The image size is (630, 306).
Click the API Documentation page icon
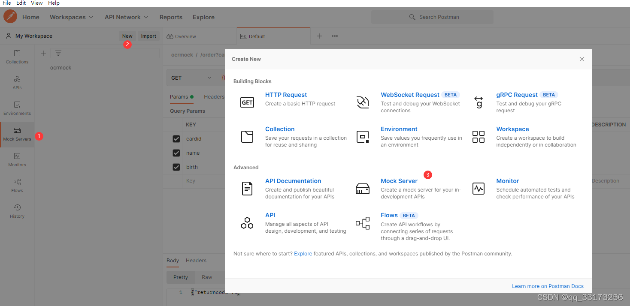coord(247,189)
